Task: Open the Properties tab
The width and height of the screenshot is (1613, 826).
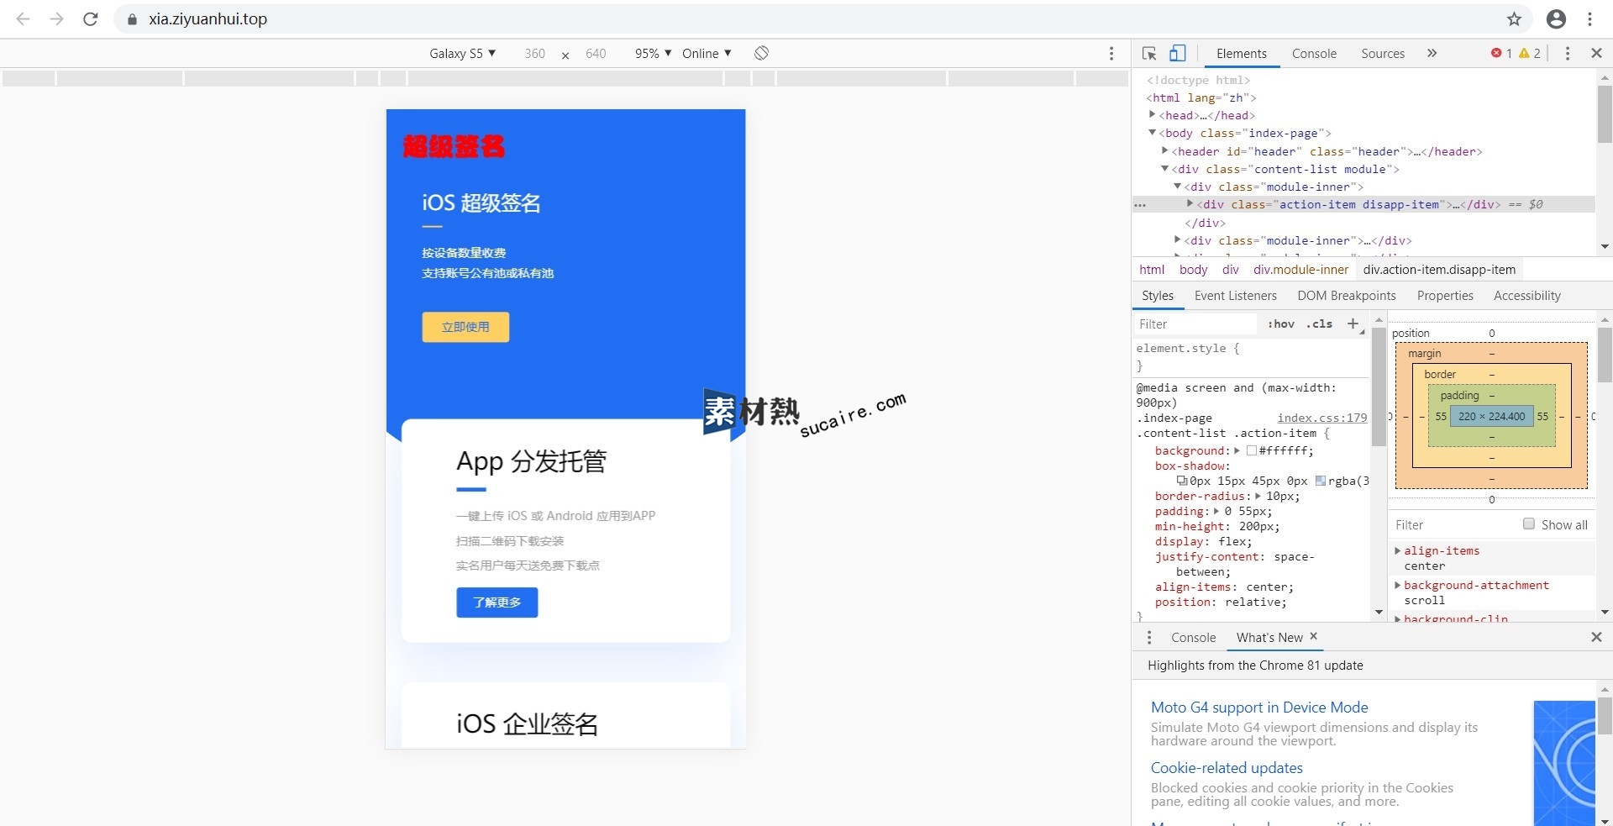Action: tap(1445, 295)
